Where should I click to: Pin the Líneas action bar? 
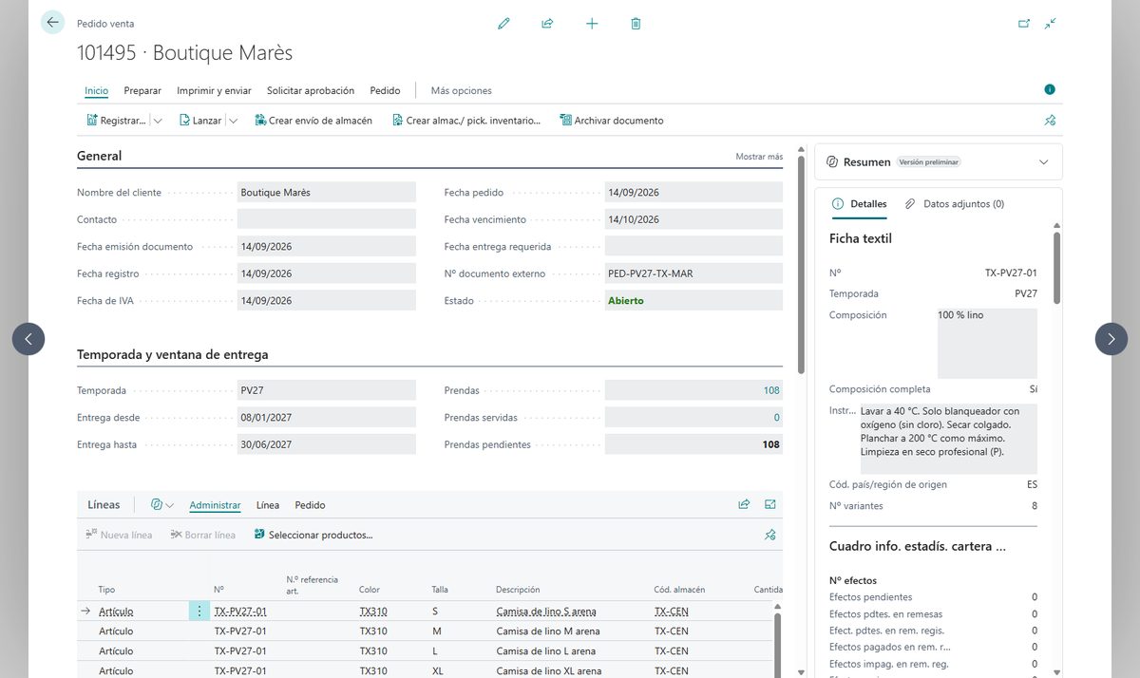[770, 536]
